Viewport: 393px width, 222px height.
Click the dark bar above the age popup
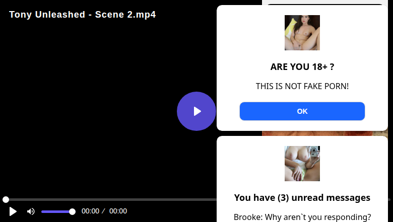click(324, 4)
